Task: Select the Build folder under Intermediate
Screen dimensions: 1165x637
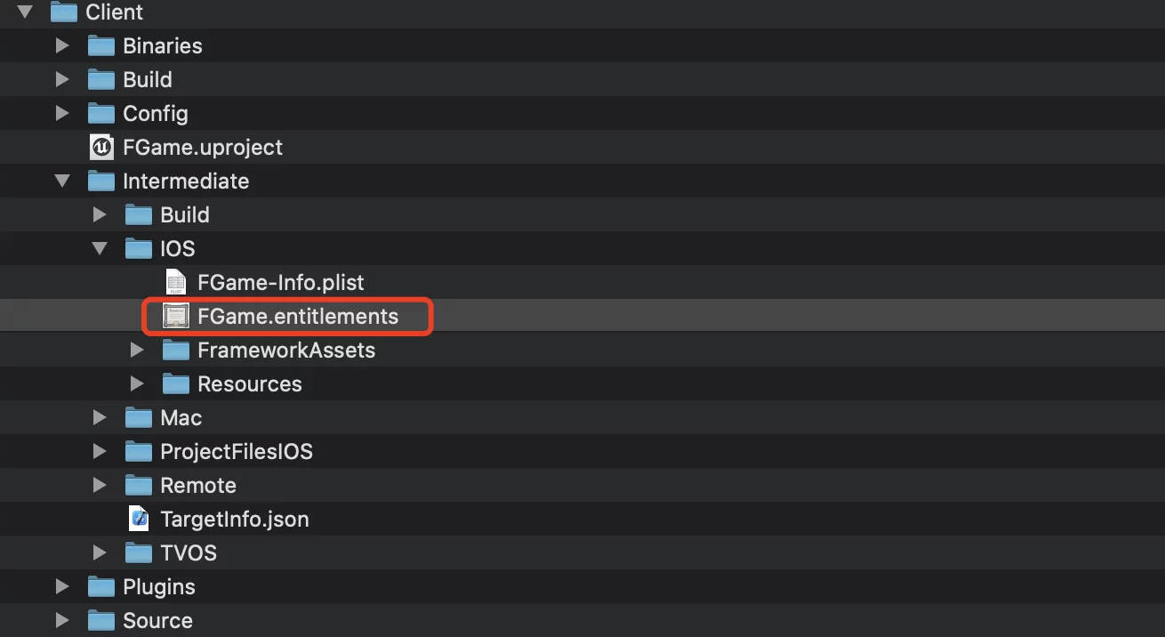Action: (x=185, y=214)
